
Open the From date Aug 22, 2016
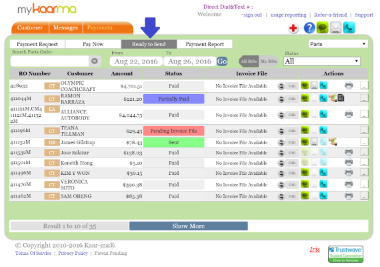point(136,61)
